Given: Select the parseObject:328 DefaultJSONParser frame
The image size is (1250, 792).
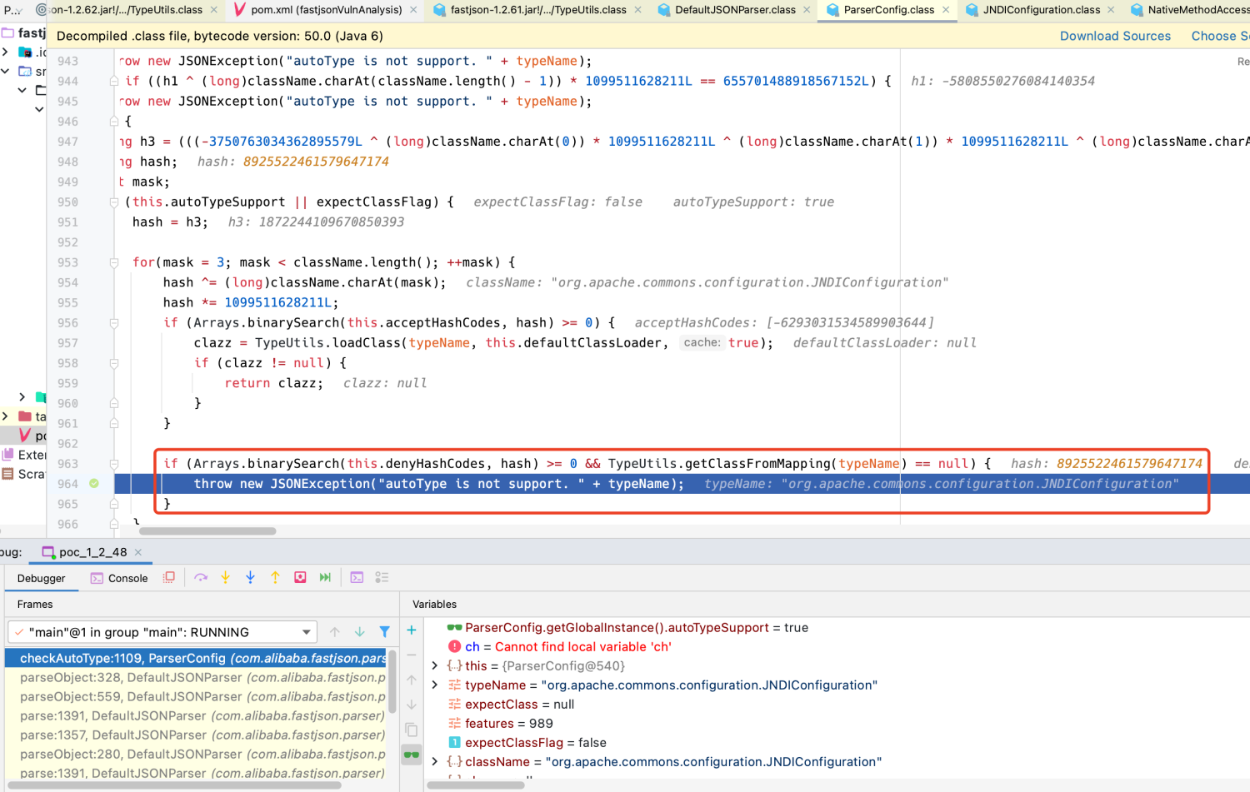Looking at the screenshot, I should pos(196,678).
